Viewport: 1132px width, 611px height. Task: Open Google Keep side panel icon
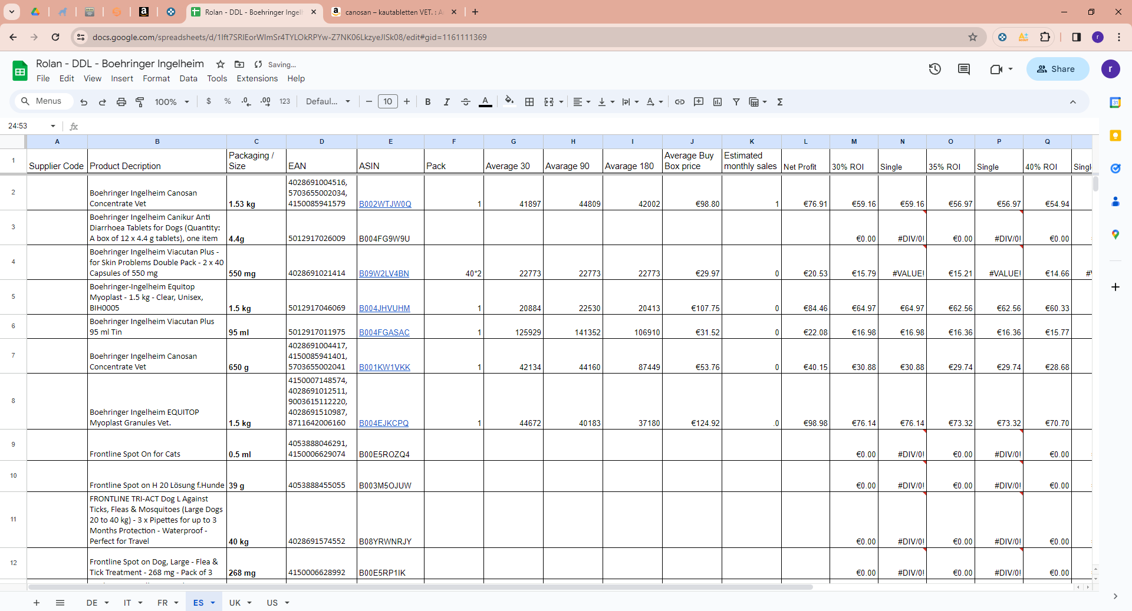1115,136
